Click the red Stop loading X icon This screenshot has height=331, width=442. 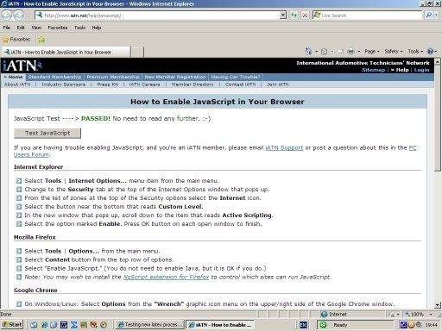click(305, 16)
